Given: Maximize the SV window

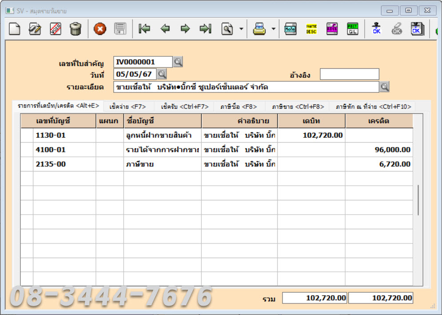Looking at the screenshot, I should (408, 11).
